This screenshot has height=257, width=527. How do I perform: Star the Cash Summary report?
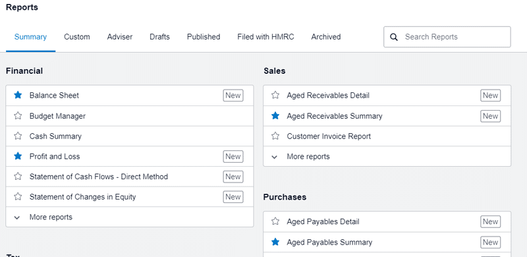tap(18, 136)
